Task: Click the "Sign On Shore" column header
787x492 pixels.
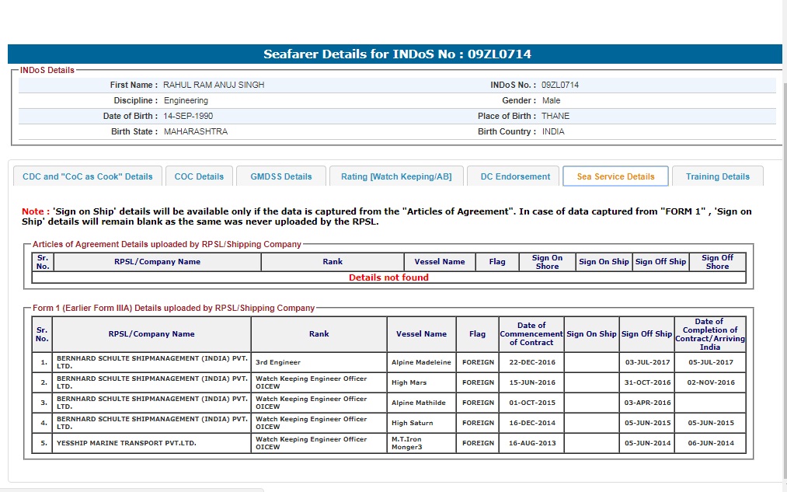Action: click(547, 262)
